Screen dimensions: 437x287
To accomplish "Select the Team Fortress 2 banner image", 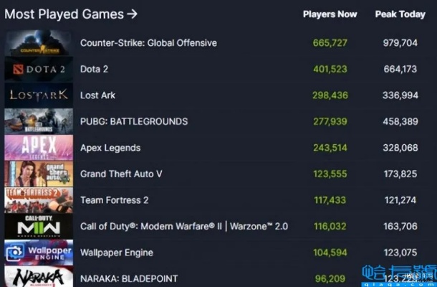I will (39, 200).
